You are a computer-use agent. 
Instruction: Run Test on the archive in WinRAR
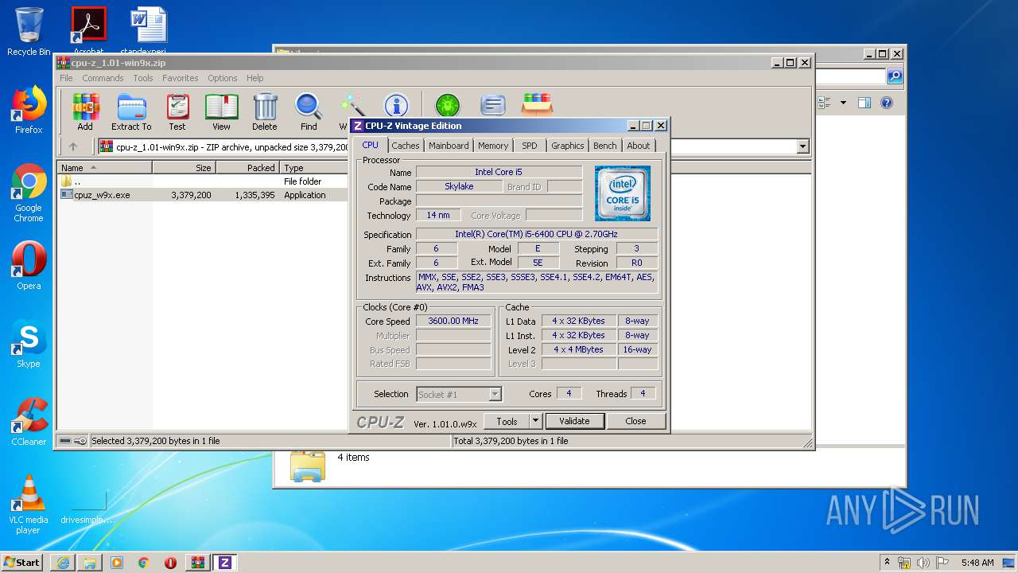(x=177, y=111)
